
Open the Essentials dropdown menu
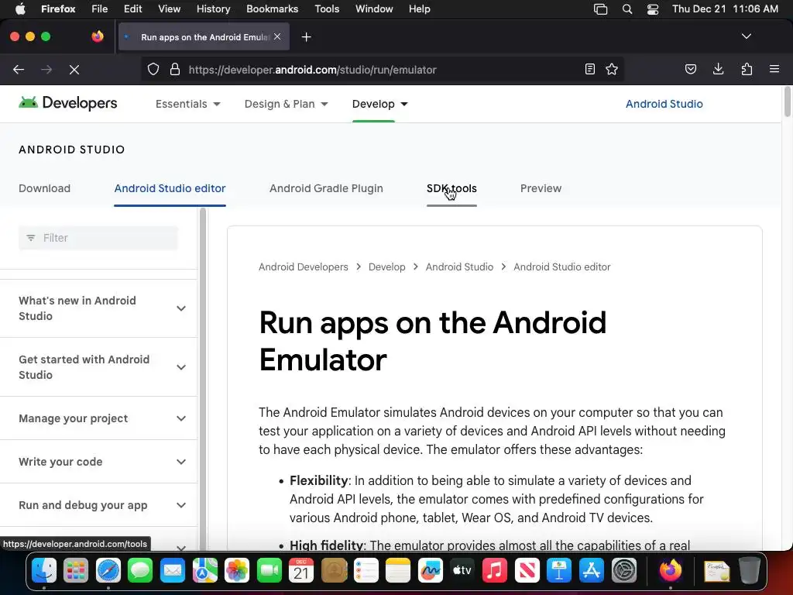187,104
